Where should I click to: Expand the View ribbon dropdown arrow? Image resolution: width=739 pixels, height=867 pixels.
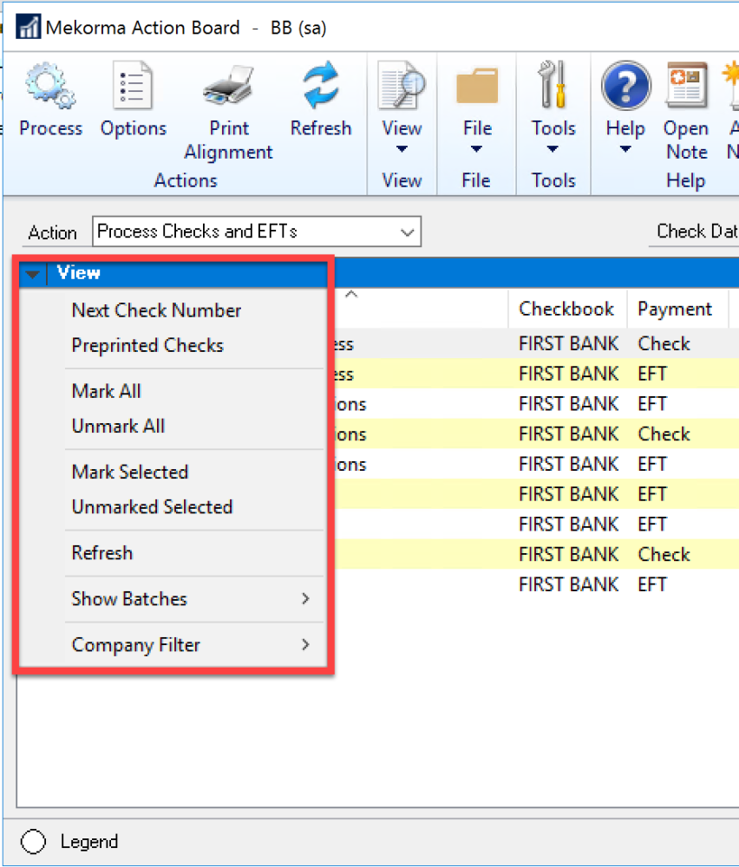pyautogui.click(x=402, y=149)
